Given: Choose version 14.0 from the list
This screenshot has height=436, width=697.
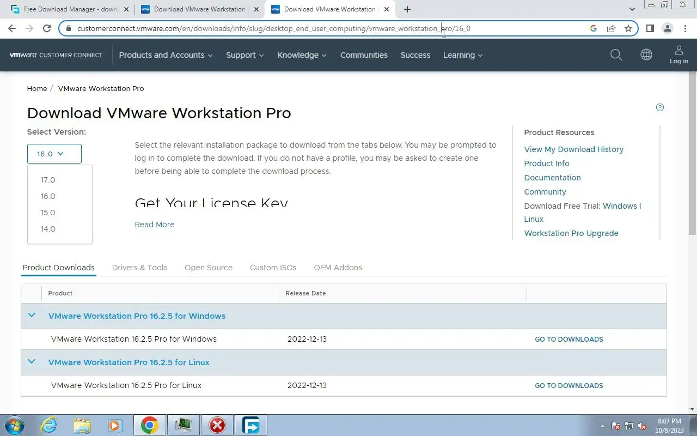Looking at the screenshot, I should tap(48, 229).
